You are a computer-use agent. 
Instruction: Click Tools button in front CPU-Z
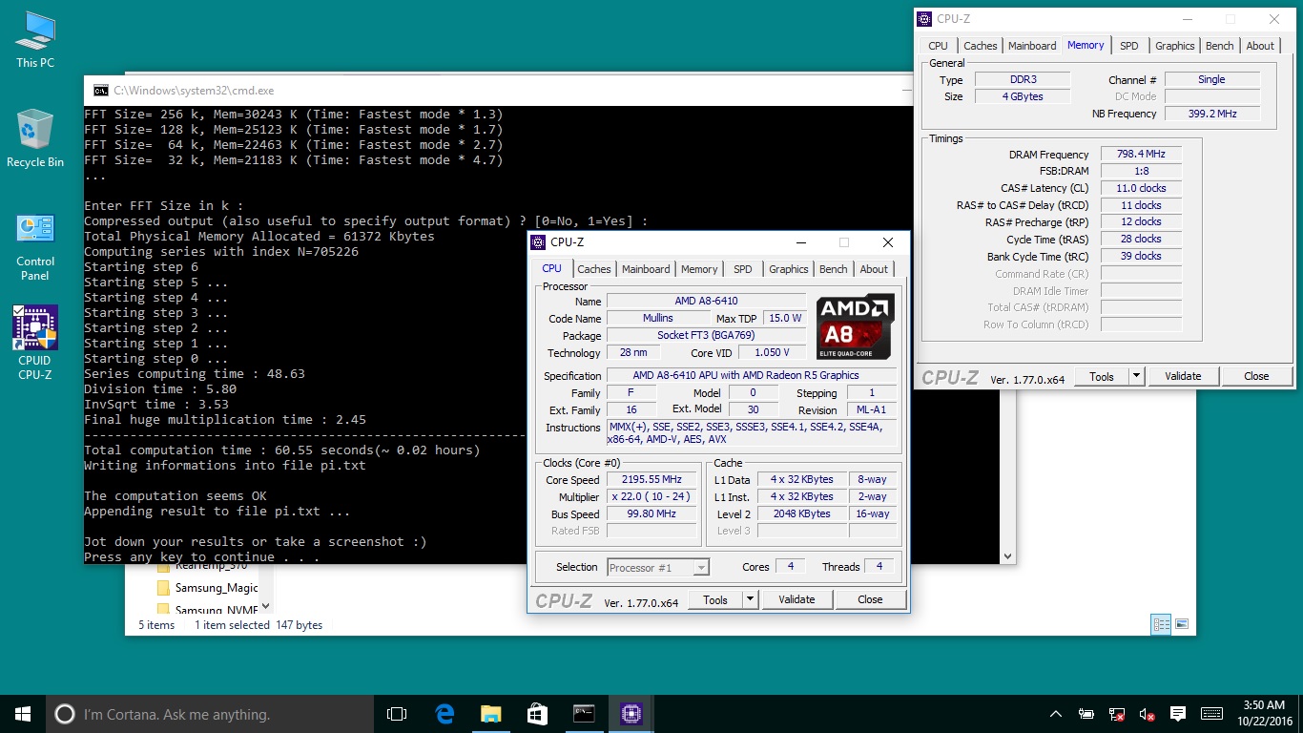(715, 599)
